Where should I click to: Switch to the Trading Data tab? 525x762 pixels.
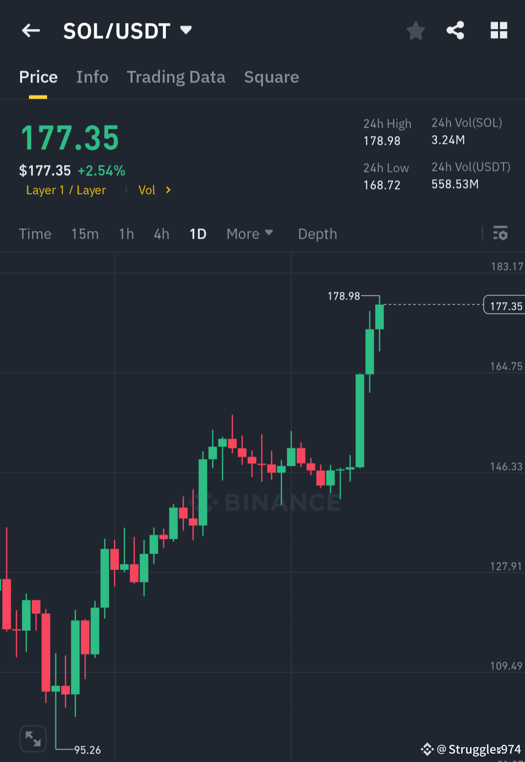(x=176, y=77)
